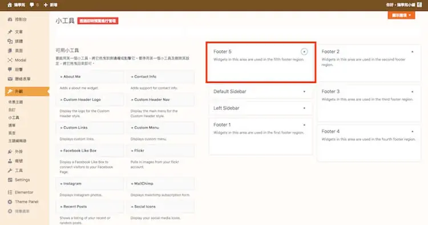Open Tools (工具) wrench icon in sidebar
Image resolution: width=428 pixels, height=225 pixels.
click(x=10, y=170)
